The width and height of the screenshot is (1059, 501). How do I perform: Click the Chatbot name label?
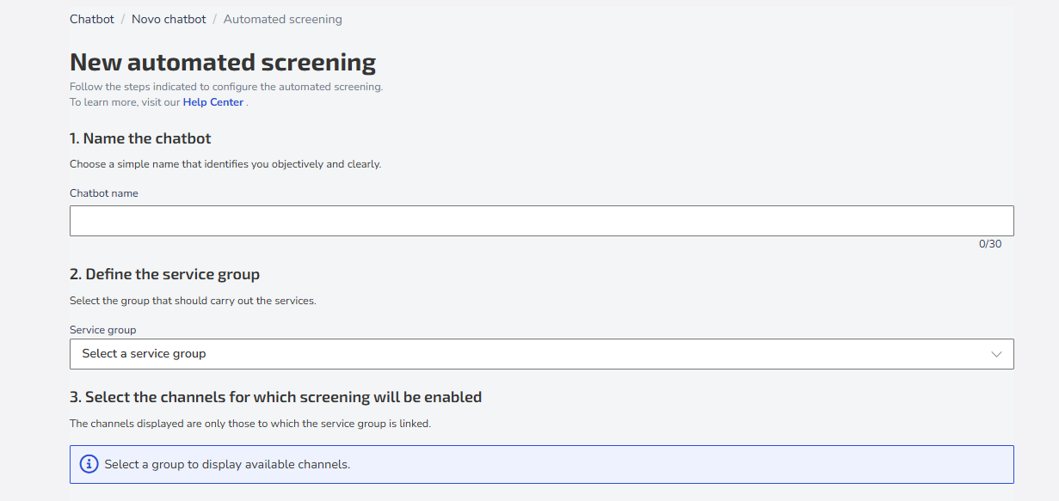click(104, 193)
